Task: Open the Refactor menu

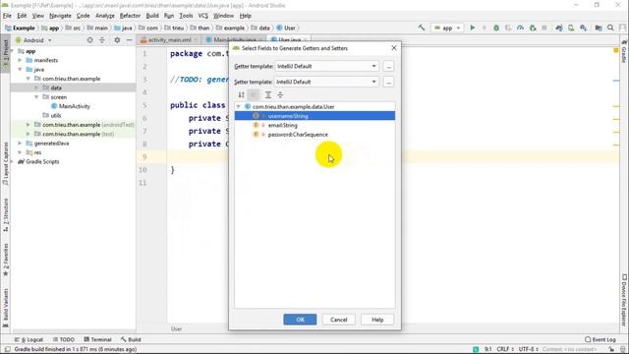Action: [x=130, y=16]
